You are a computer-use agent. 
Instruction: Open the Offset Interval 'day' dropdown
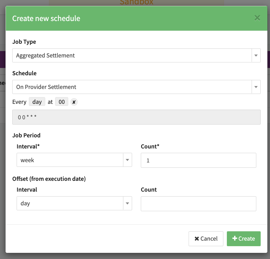(70, 203)
